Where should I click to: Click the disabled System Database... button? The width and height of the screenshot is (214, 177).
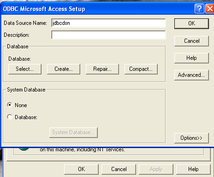(74, 132)
